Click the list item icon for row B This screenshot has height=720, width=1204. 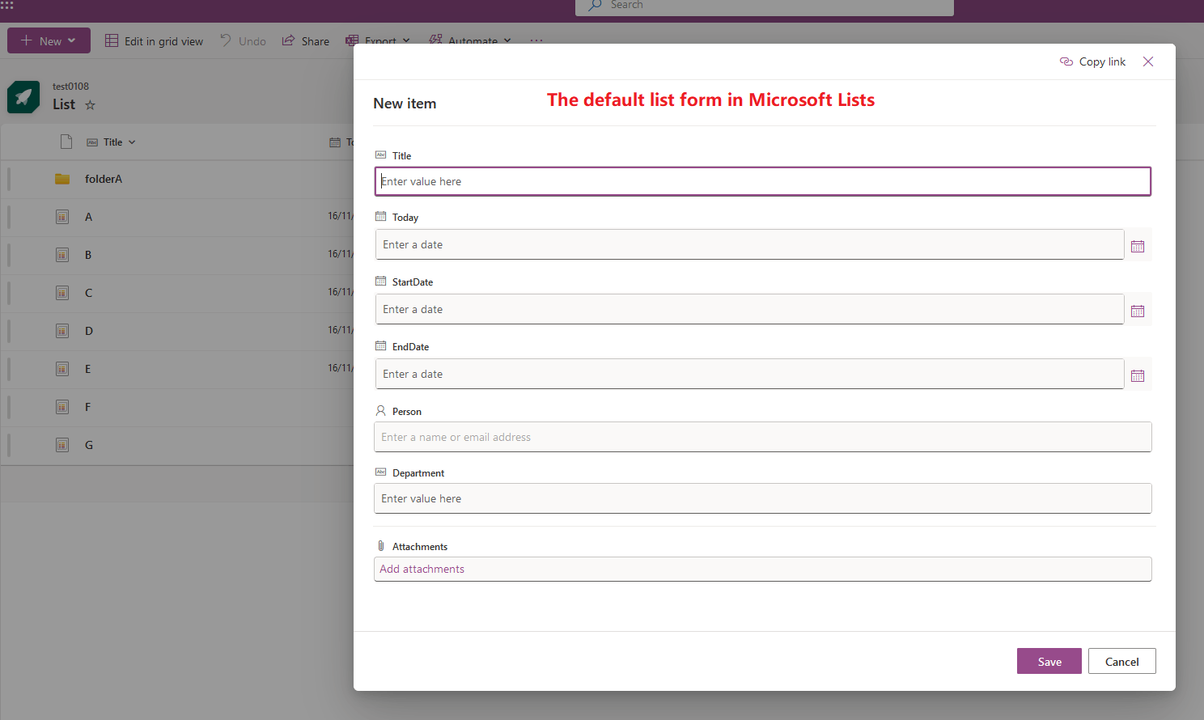[62, 255]
